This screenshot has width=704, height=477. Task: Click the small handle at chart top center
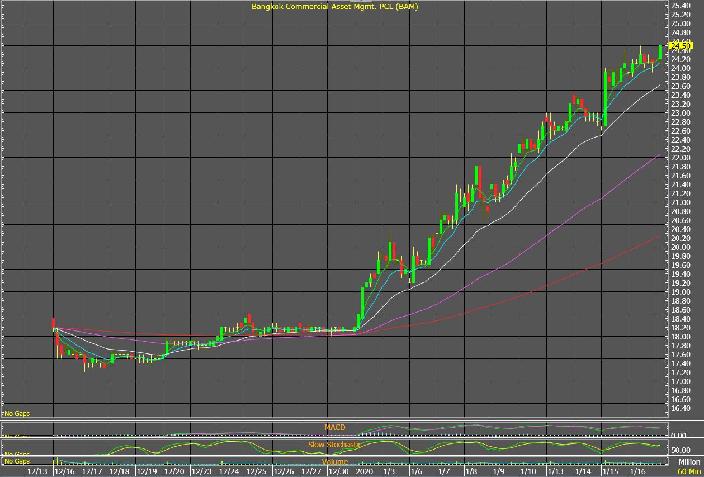pos(349,1)
